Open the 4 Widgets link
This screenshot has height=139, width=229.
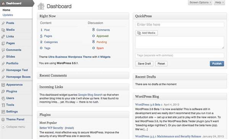tap(104, 57)
